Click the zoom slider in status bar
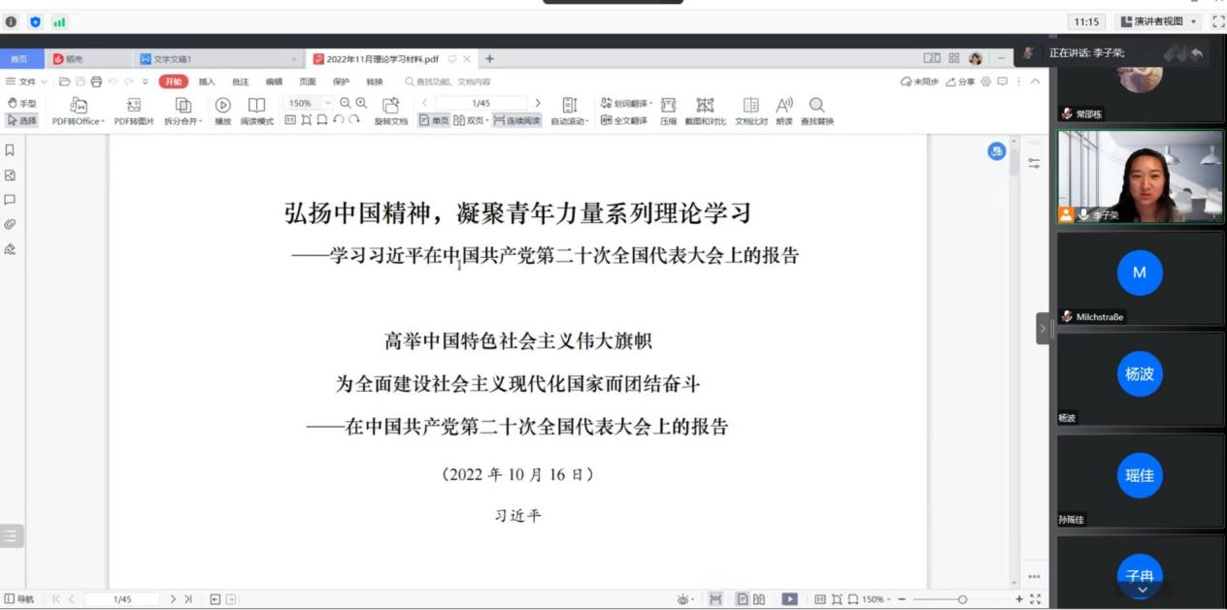 pos(961,599)
